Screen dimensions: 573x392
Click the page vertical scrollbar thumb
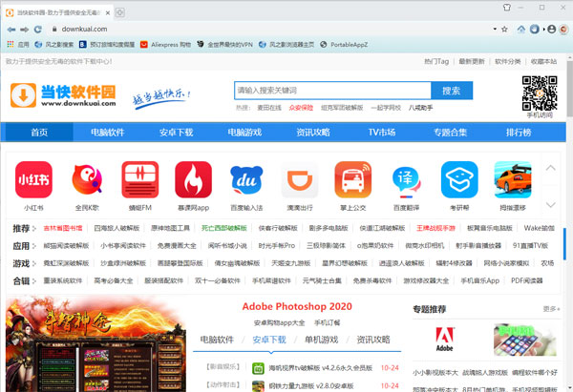[x=570, y=88]
